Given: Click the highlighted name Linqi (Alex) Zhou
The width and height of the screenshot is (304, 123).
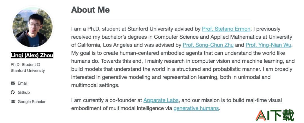Looking at the screenshot, I should tap(32, 55).
